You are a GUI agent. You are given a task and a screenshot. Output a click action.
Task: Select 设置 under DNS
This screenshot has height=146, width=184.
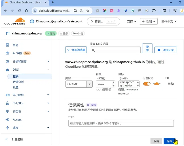click(x=16, y=87)
